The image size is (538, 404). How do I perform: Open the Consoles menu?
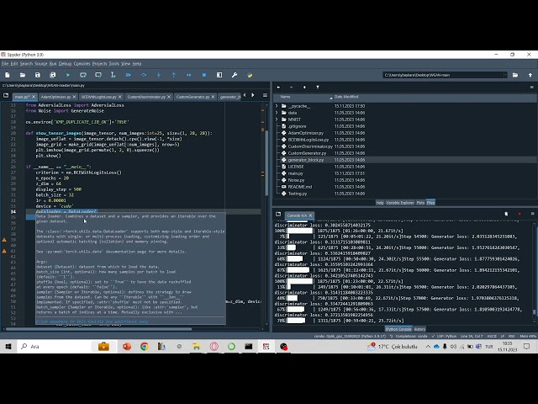click(82, 64)
